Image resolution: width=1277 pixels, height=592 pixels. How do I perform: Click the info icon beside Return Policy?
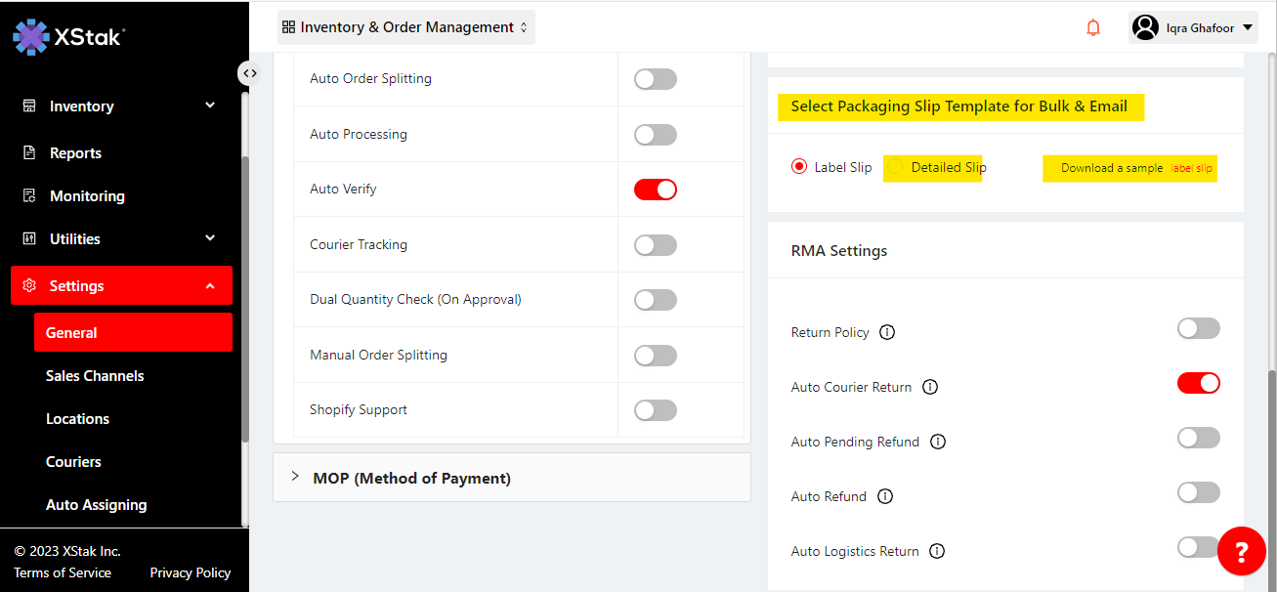pos(887,332)
